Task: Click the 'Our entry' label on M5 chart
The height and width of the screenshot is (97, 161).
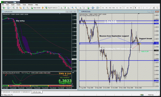Action: pyautogui.click(x=20, y=21)
